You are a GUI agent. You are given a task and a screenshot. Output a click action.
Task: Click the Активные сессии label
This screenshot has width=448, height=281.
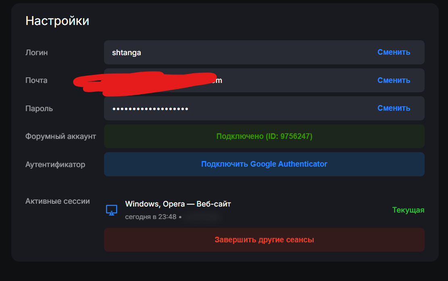[x=58, y=201]
